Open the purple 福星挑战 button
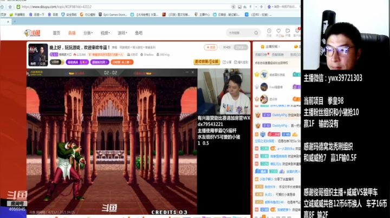The height and width of the screenshot is (218, 390). click(x=77, y=62)
